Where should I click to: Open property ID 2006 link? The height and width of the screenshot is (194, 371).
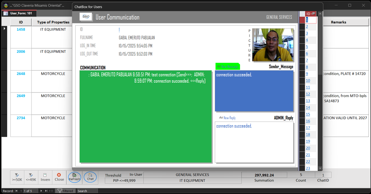point(21,51)
